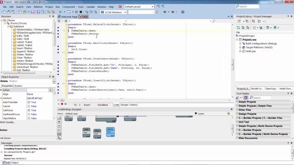Toggle the AutoTranslate checkbox
The height and width of the screenshot is (165, 294).
coord(29,102)
